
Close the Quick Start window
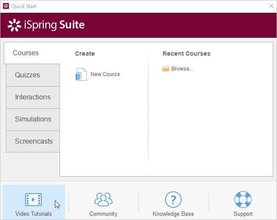[x=271, y=6]
